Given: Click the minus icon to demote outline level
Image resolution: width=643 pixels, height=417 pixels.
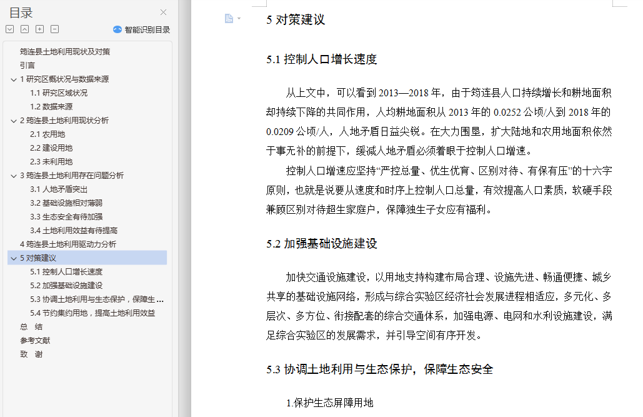Looking at the screenshot, I should click(54, 29).
